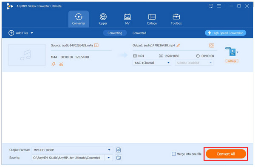Image resolution: width=255 pixels, height=167 pixels.
Task: Expand the Save to path dropdown arrow
Action: click(109, 158)
